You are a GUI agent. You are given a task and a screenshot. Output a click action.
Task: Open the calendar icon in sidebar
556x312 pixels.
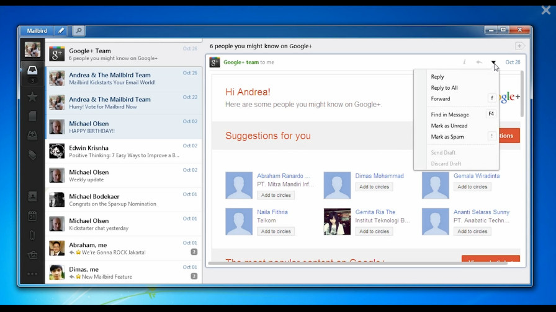(32, 216)
